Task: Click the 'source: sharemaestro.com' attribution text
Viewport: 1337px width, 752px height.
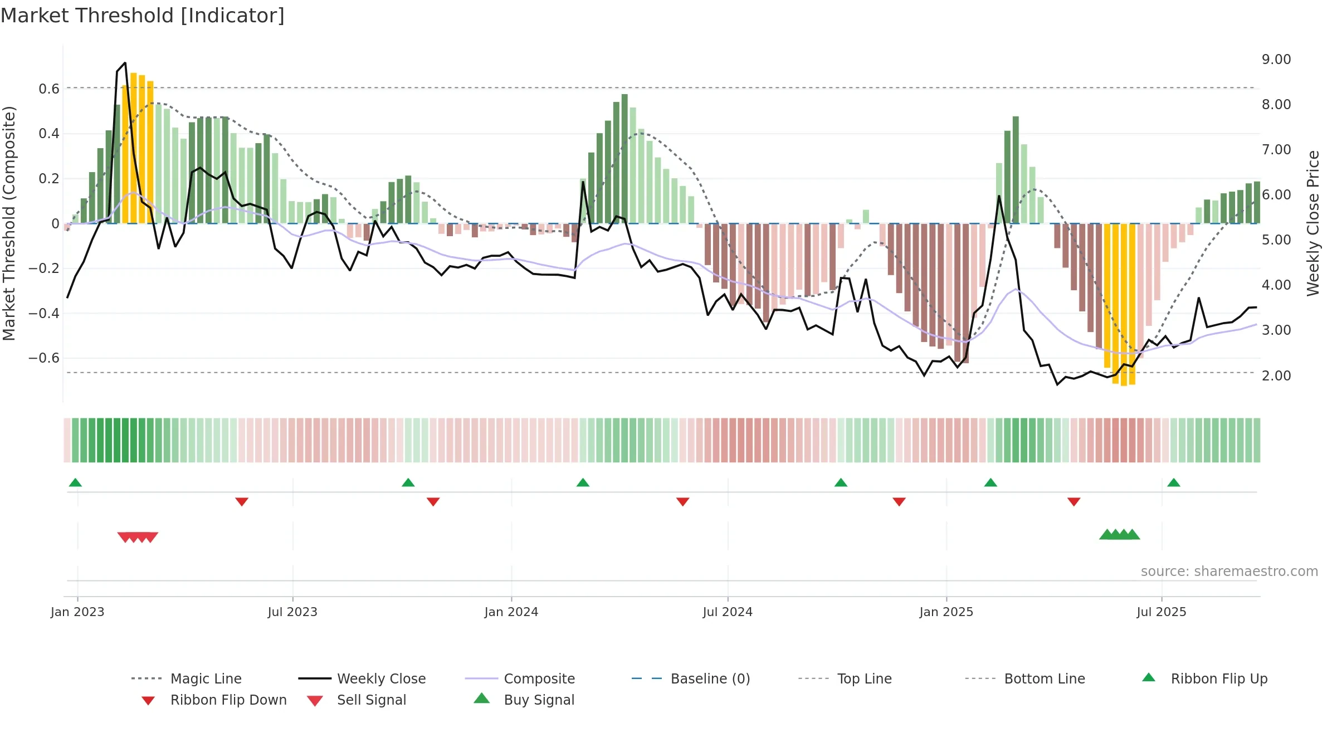Action: click(1229, 571)
